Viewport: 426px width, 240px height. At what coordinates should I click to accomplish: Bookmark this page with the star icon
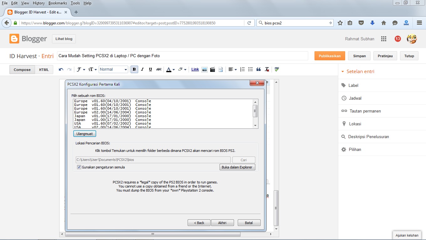pyautogui.click(x=340, y=23)
